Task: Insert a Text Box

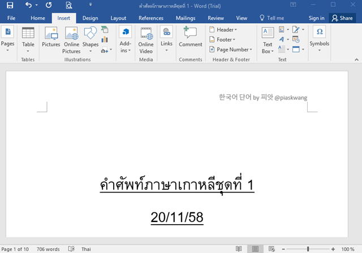Action: click(x=268, y=40)
